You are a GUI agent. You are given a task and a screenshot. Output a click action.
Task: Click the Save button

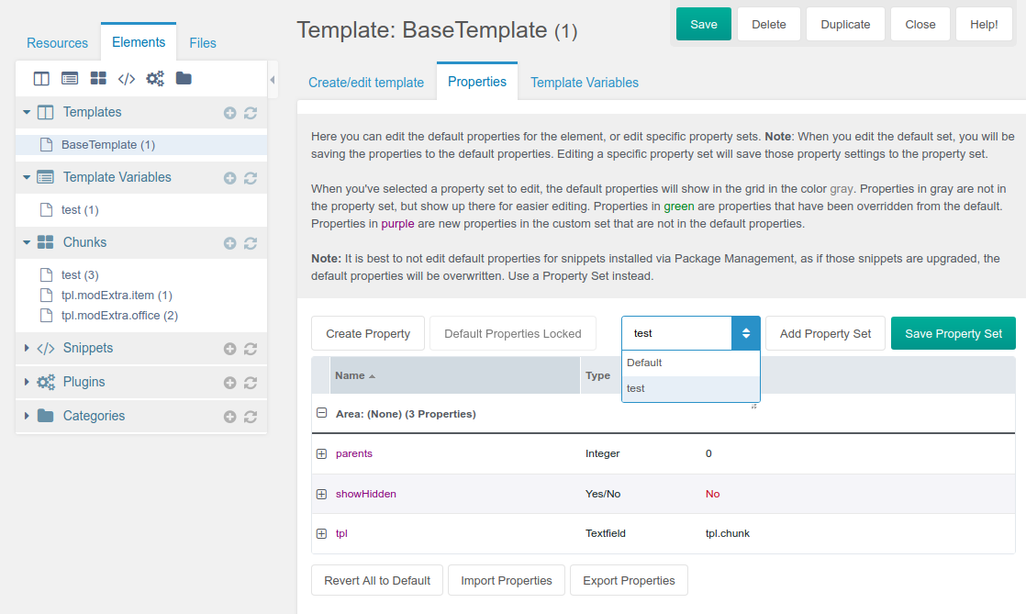[x=703, y=24]
